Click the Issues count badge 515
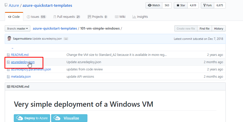 point(43,17)
